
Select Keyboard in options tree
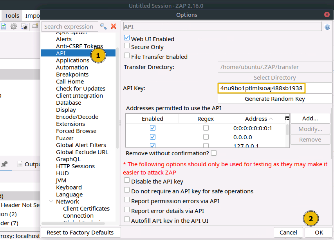(69, 187)
